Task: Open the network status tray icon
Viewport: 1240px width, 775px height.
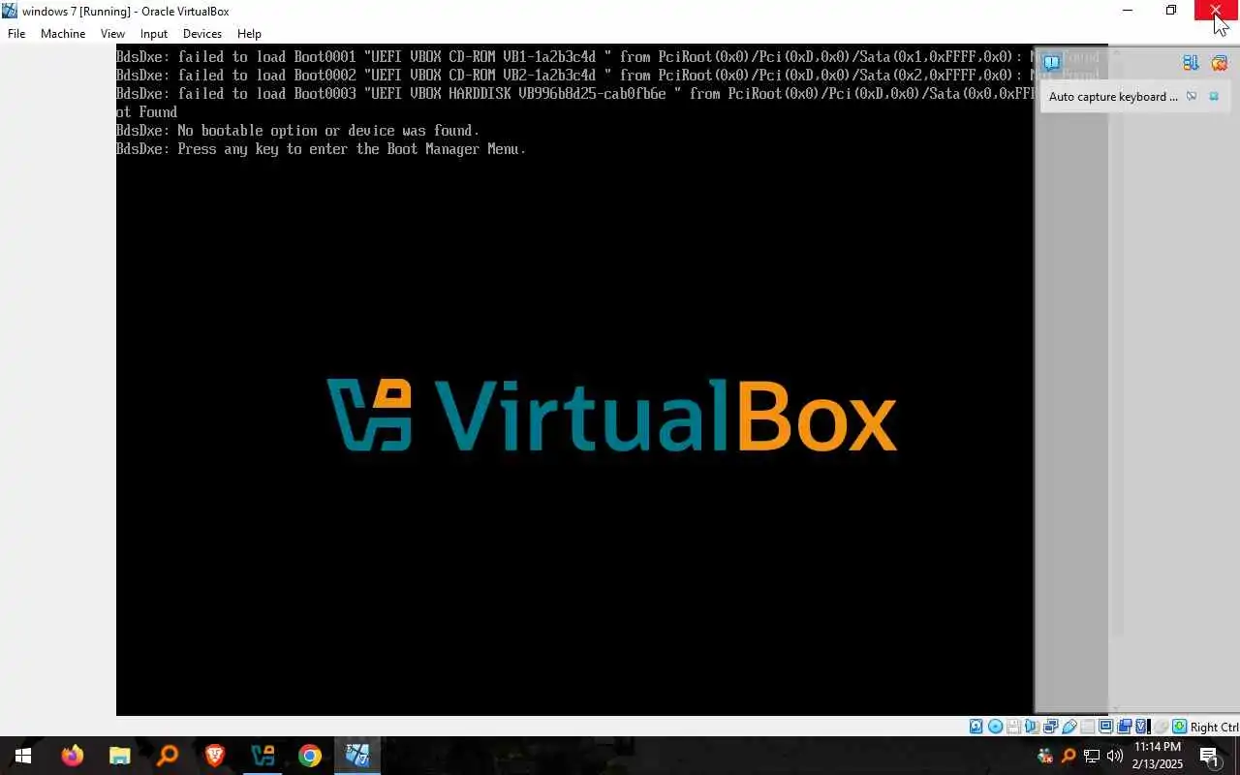Action: (1092, 756)
